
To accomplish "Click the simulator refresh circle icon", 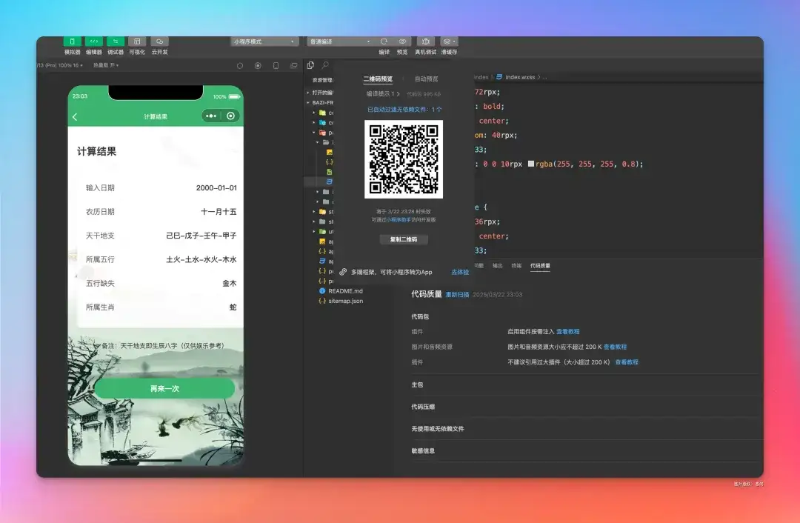I will point(240,65).
